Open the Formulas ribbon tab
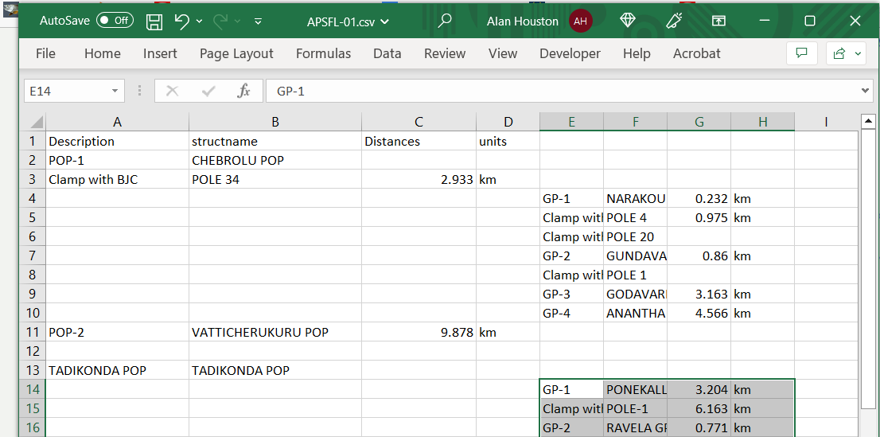Viewport: 880px width, 437px height. (x=323, y=53)
